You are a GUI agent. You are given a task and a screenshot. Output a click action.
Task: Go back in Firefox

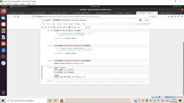pyautogui.click(x=9, y=17)
